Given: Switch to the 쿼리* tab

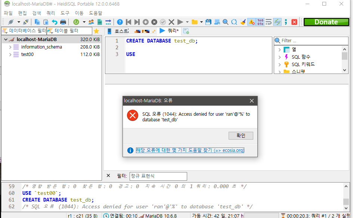Looking at the screenshot, I should 169,31.
